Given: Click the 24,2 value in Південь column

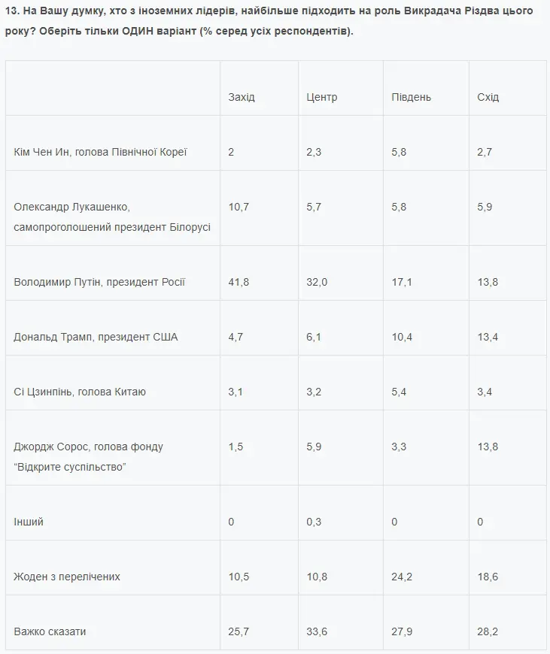Looking at the screenshot, I should pyautogui.click(x=402, y=577).
